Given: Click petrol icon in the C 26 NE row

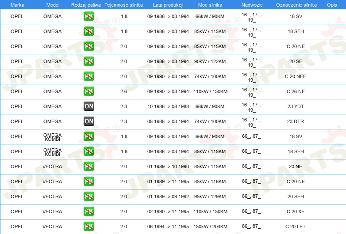Looking at the screenshot, I should (x=88, y=91).
